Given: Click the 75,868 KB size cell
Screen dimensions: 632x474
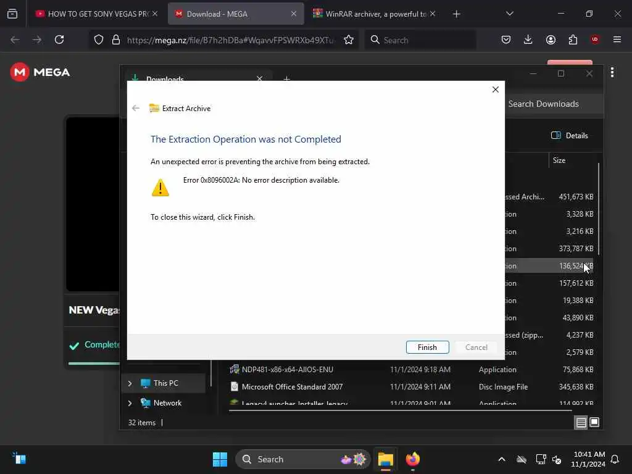Looking at the screenshot, I should (x=578, y=370).
